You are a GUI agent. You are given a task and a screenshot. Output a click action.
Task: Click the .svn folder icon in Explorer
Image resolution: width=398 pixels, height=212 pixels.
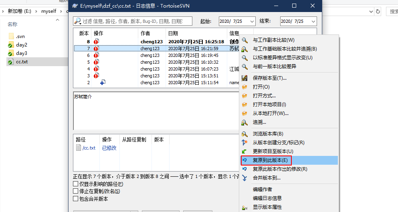pyautogui.click(x=11, y=36)
